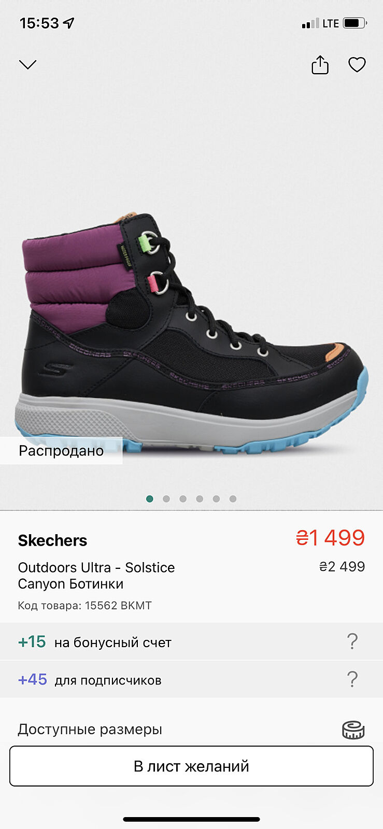
Task: Open size guide measuring tape icon
Action: point(353,730)
